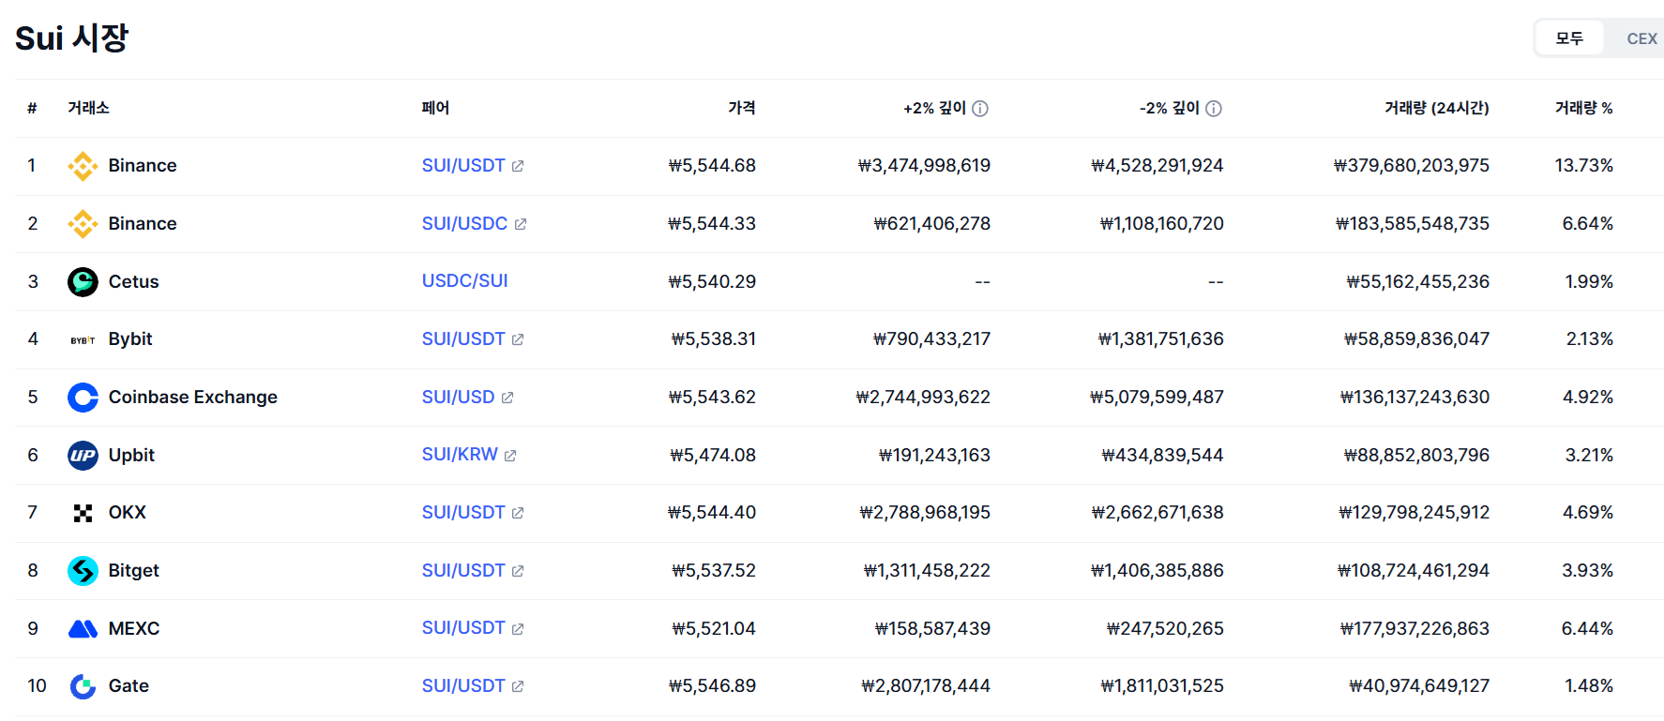Click the 13.73% volume share
The height and width of the screenshot is (721, 1664).
(x=1584, y=165)
